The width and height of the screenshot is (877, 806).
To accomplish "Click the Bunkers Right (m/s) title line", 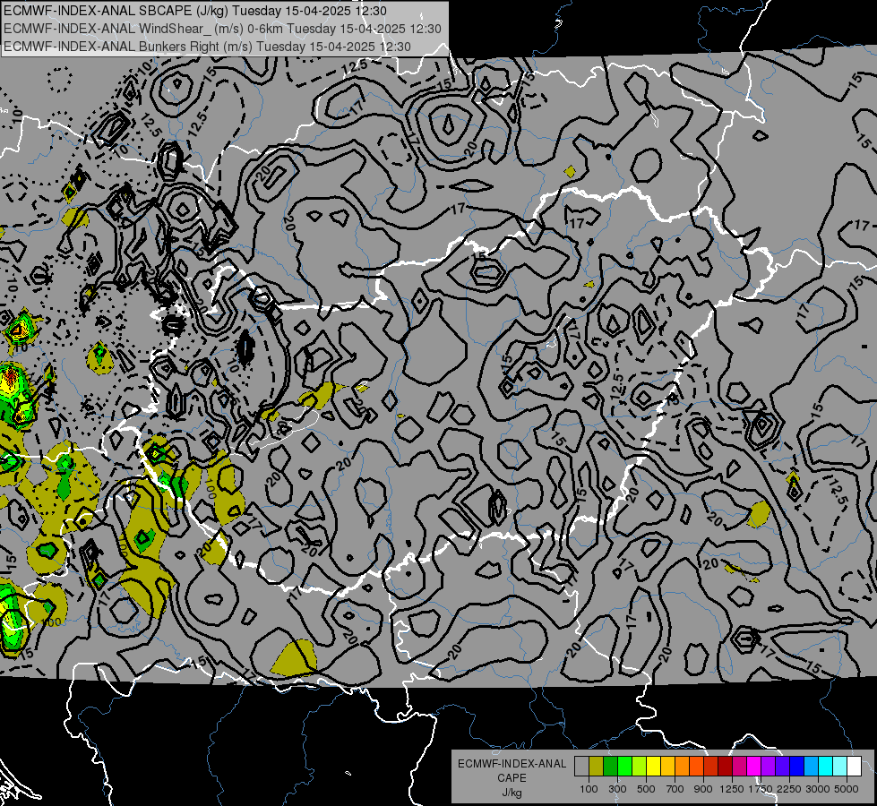I will (207, 47).
